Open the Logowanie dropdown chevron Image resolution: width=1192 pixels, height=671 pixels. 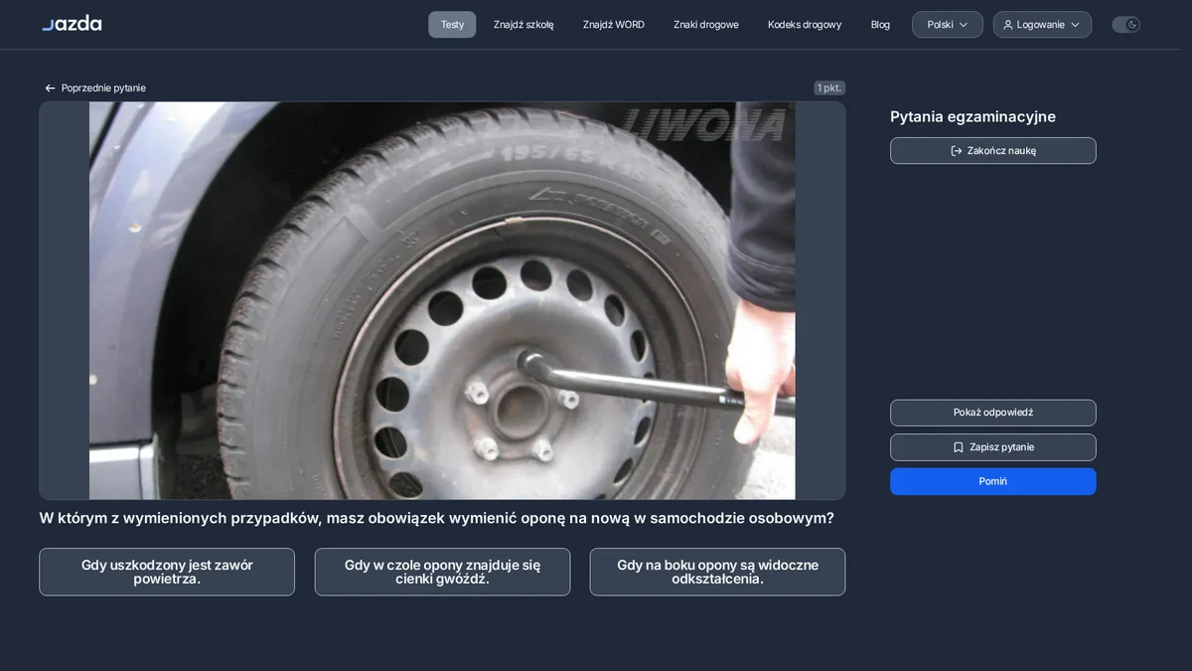coord(1075,25)
